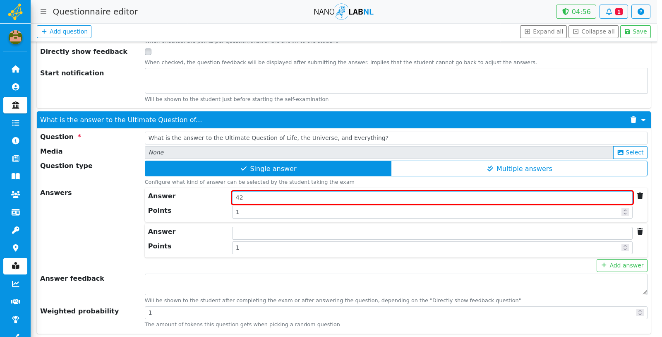This screenshot has height=337, width=662.
Task: Click the session timer 04:56 button
Action: 576,12
